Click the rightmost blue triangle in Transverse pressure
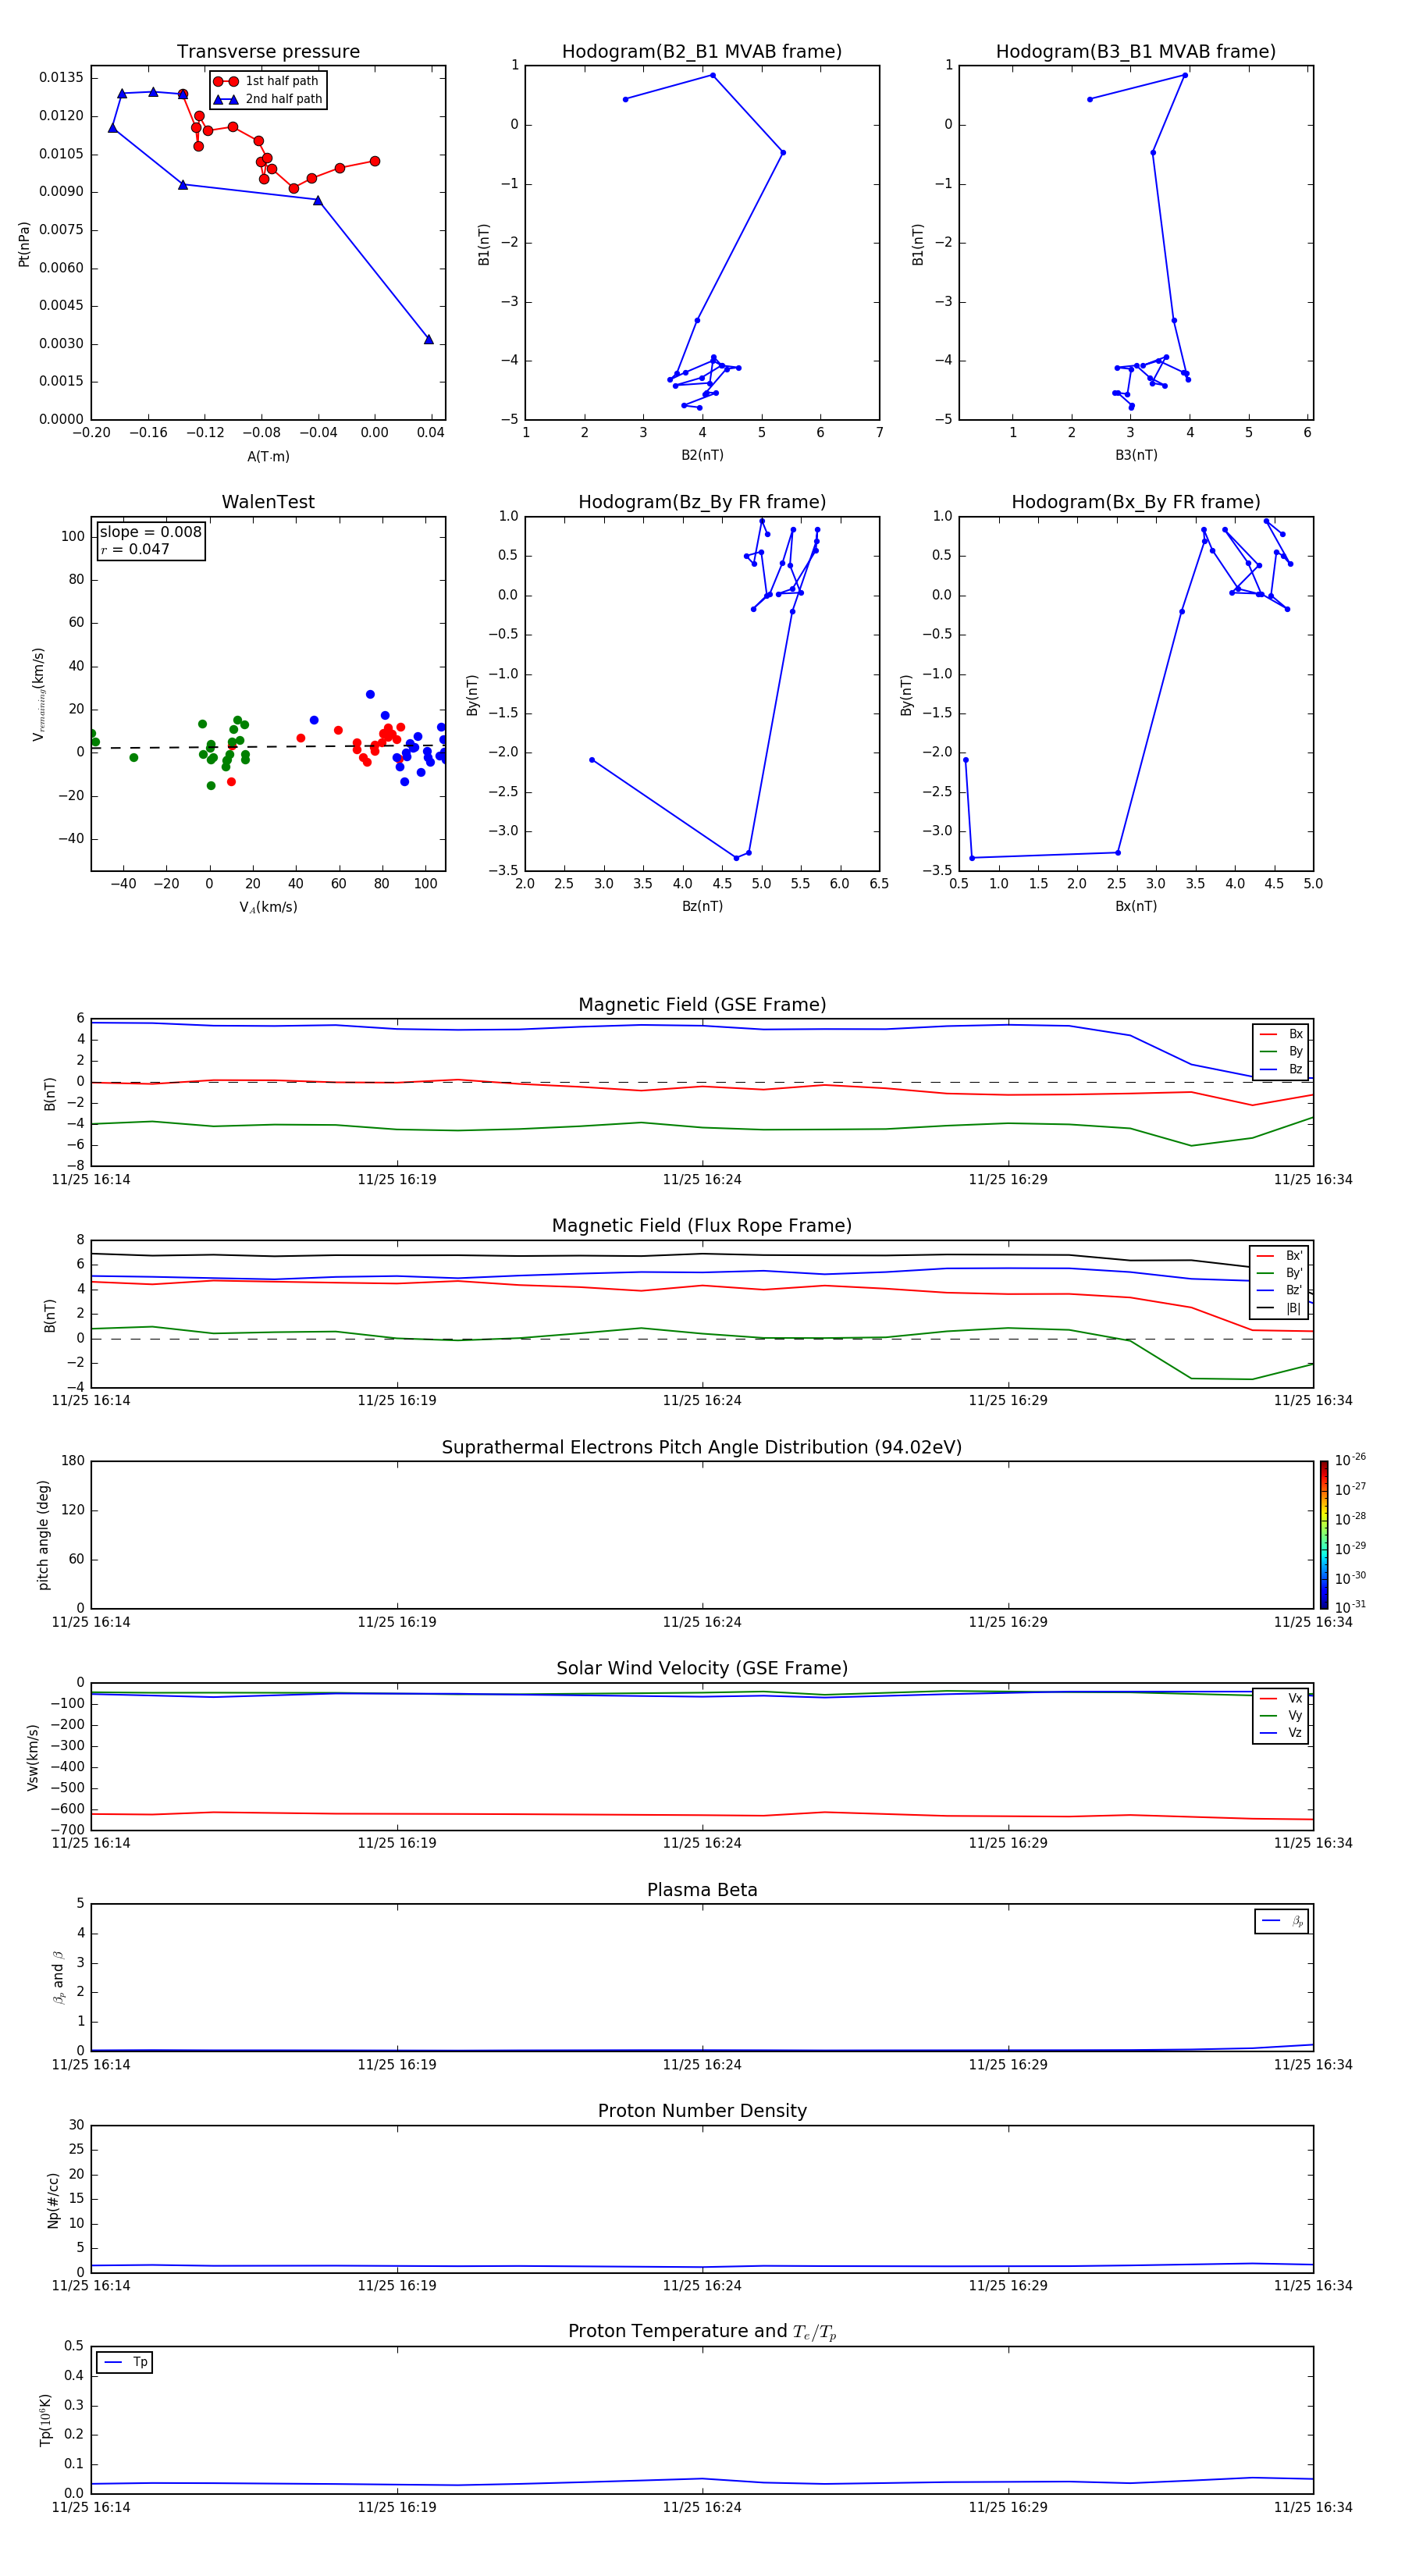The height and width of the screenshot is (2576, 1405). tap(429, 339)
